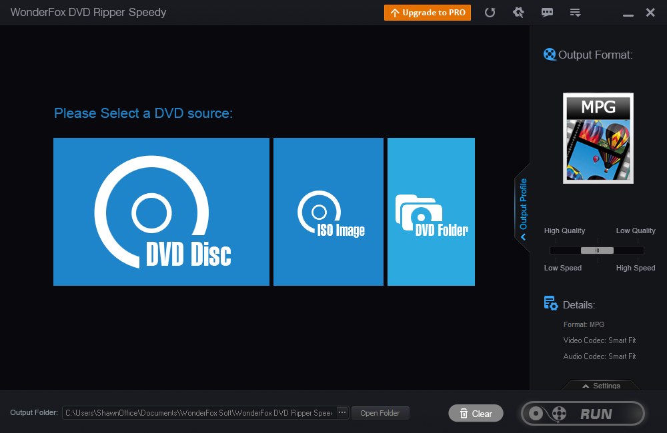
Task: Click the Output Format disc icon
Action: point(550,54)
